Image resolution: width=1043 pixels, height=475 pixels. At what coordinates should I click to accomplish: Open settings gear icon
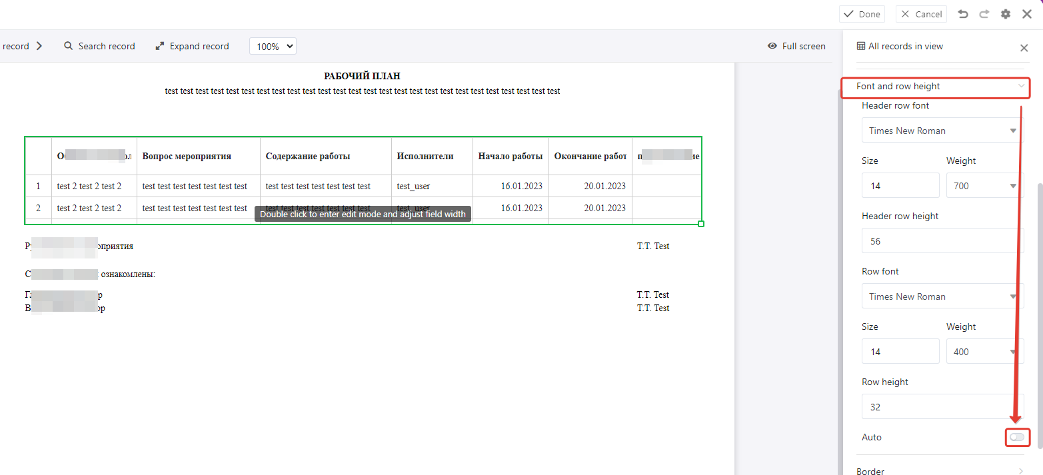(1006, 14)
